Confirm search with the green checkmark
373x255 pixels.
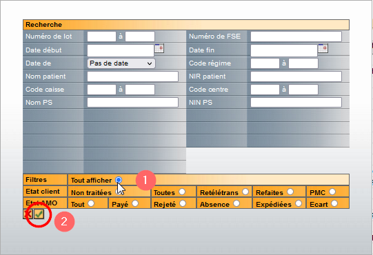39,214
